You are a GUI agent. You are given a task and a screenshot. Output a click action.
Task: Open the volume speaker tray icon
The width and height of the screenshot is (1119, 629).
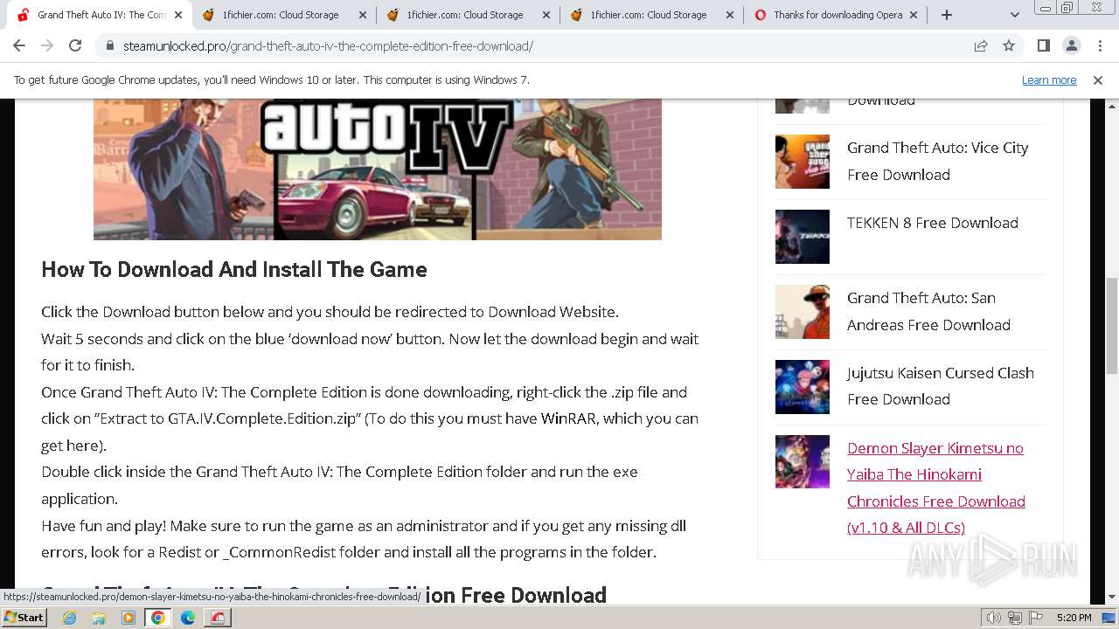point(994,618)
